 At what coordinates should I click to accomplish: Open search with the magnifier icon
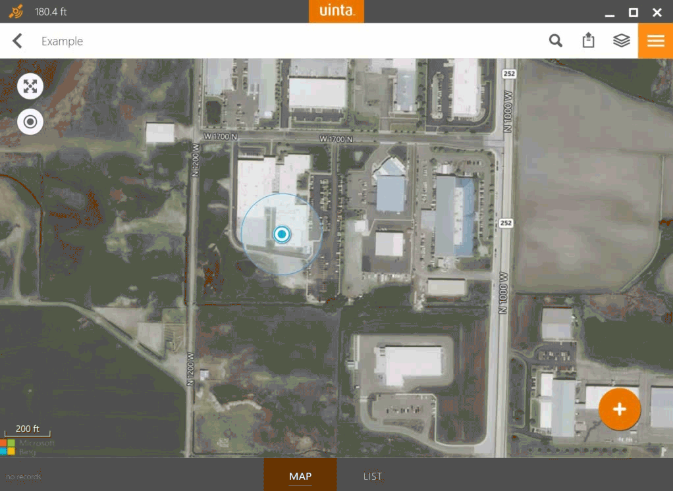[x=556, y=41]
